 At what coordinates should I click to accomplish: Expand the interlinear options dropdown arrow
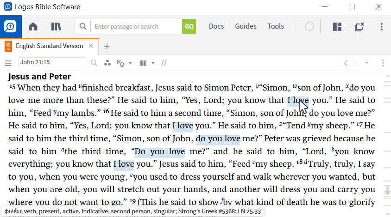point(130,63)
